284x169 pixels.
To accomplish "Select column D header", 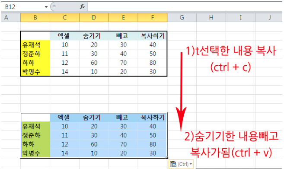I will tap(94, 18).
